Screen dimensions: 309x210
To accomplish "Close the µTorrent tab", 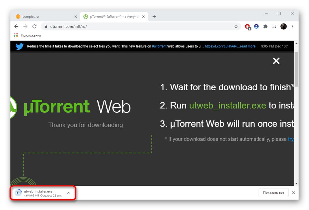I will point(143,17).
